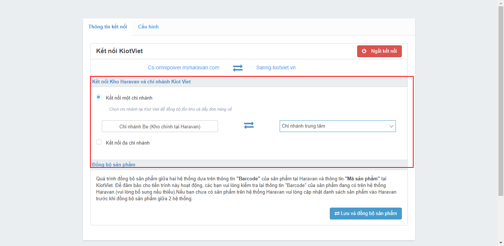Click the Đồng bộ sản phẩm section header

114,164
